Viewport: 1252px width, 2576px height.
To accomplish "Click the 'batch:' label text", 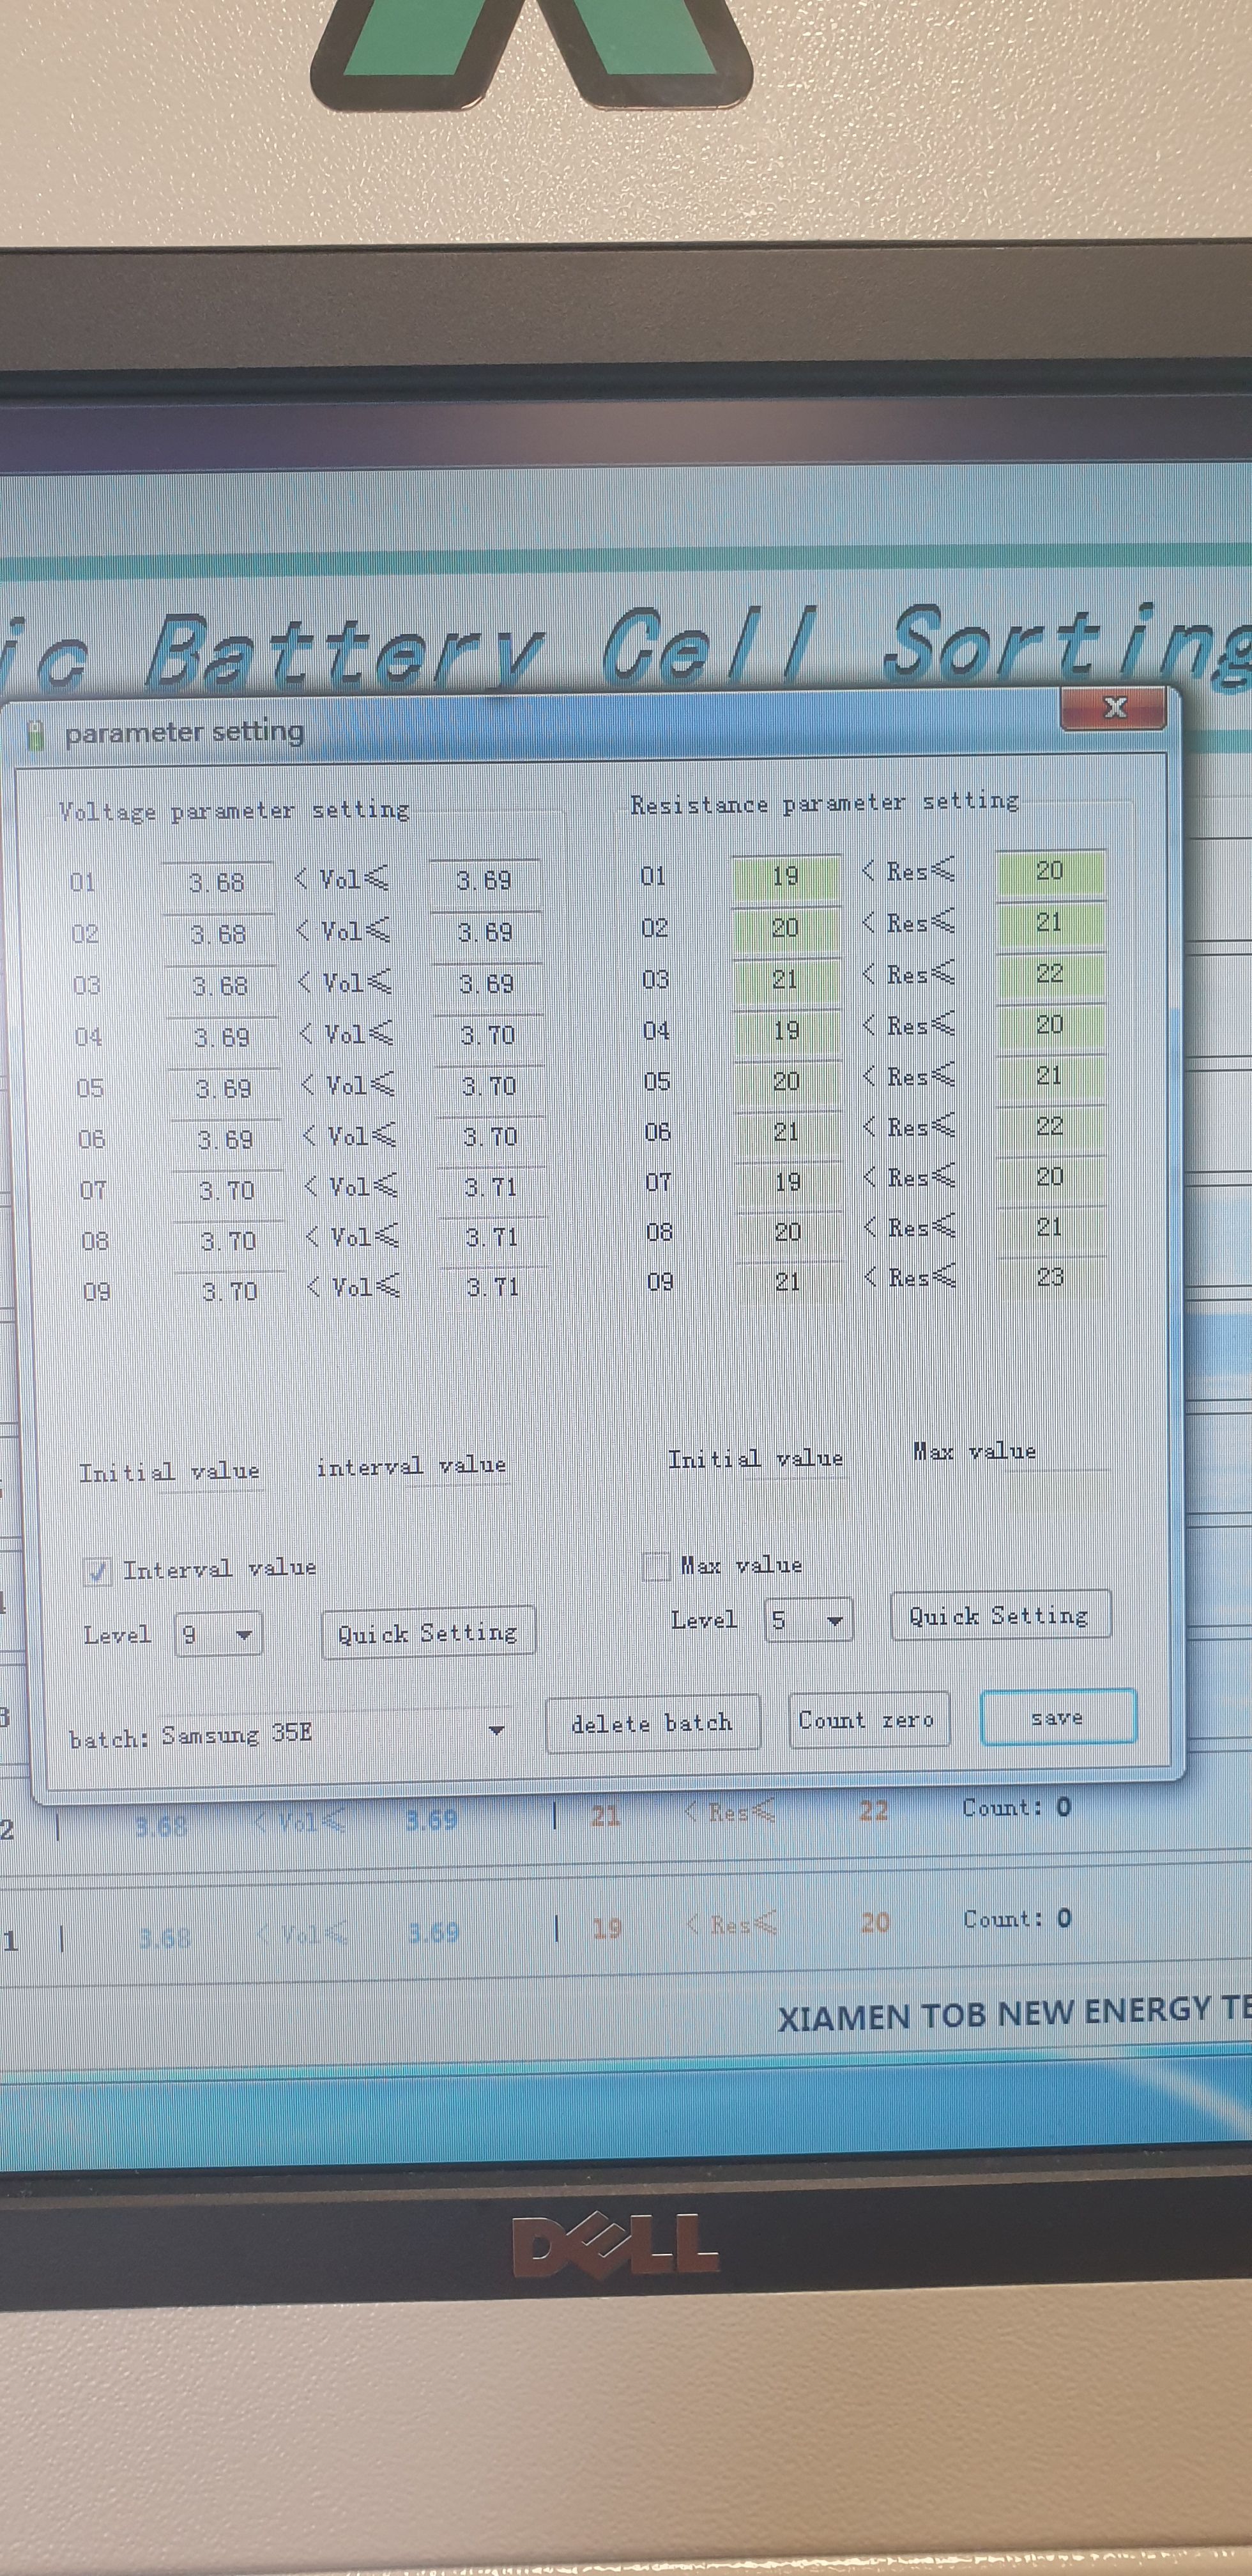I will [x=109, y=1739].
